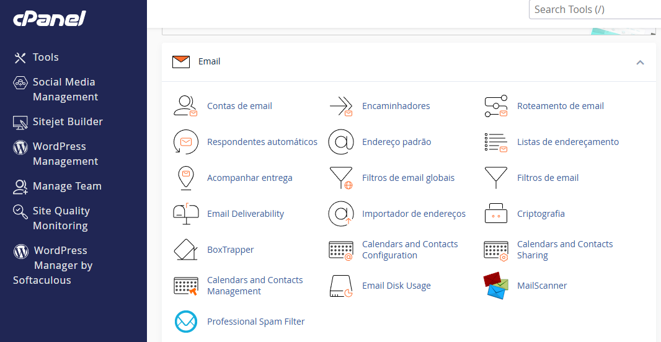The image size is (661, 342).
Task: Click the Roteamento de email icon
Action: (495, 106)
